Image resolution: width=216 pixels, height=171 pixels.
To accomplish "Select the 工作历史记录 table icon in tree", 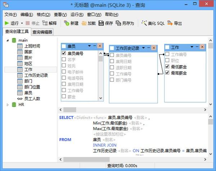I will (20, 75).
